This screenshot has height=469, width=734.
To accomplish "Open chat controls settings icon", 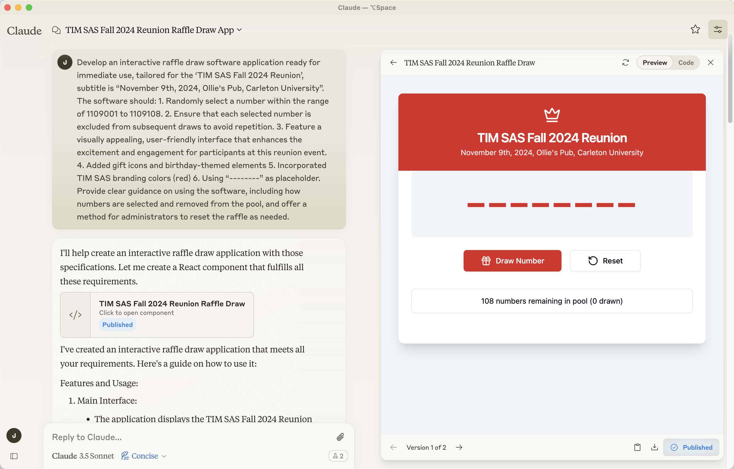I will pyautogui.click(x=718, y=29).
